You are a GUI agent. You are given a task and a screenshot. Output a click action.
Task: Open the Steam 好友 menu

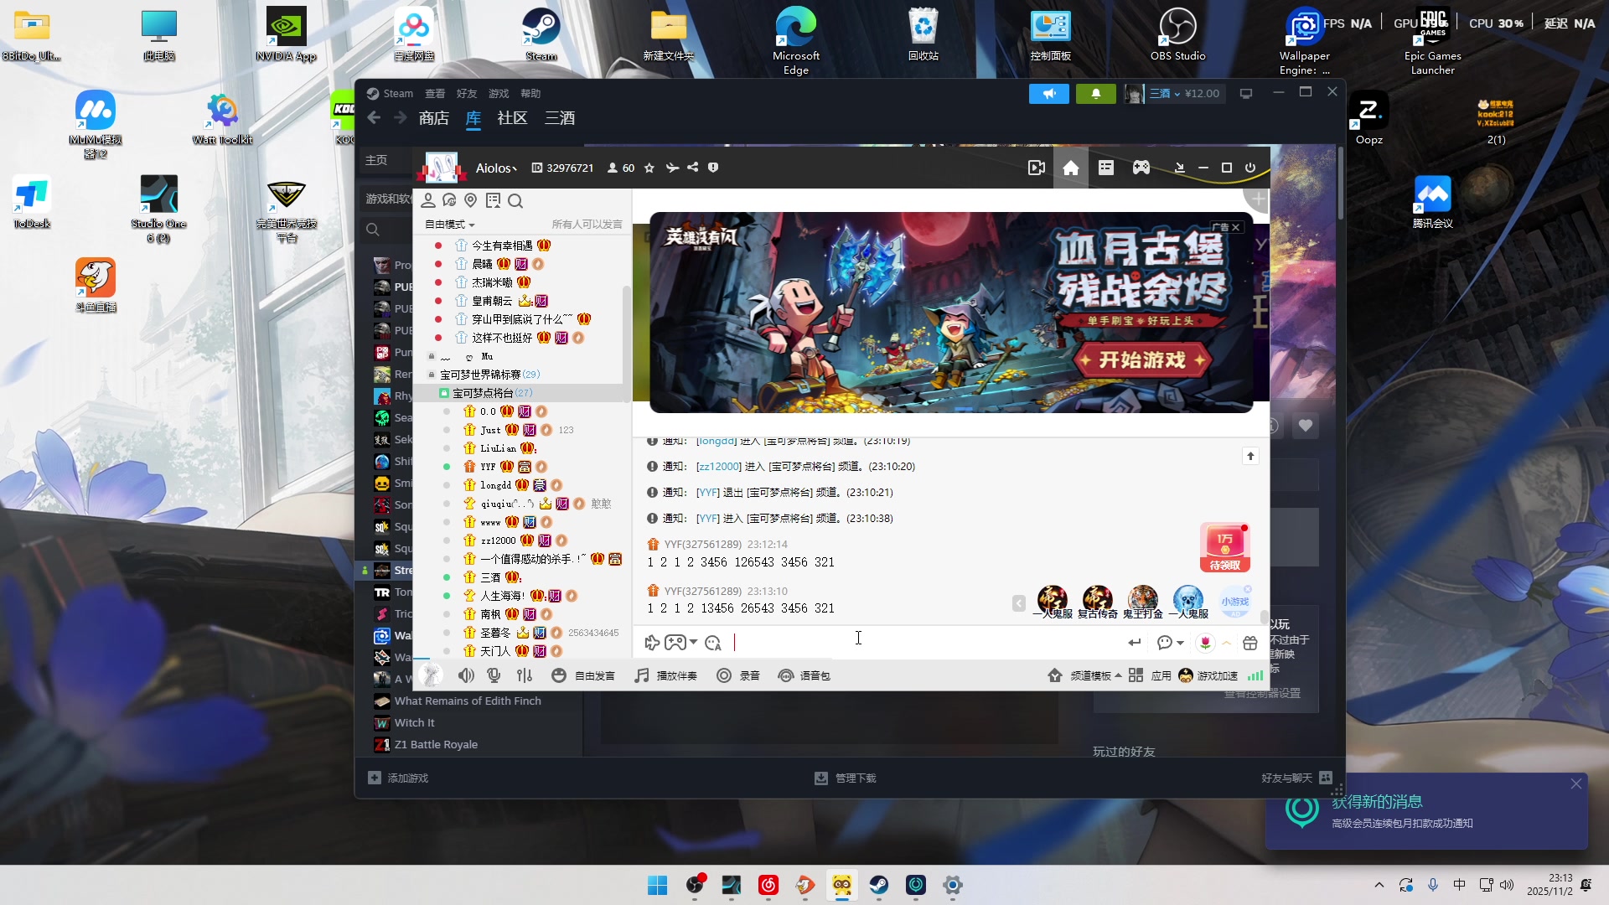point(467,94)
